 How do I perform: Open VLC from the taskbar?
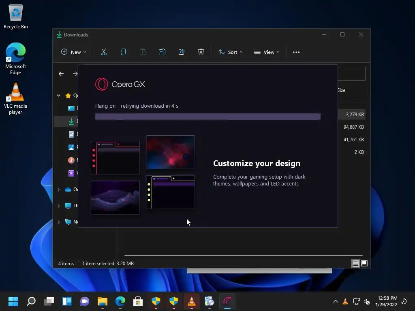pyautogui.click(x=192, y=301)
